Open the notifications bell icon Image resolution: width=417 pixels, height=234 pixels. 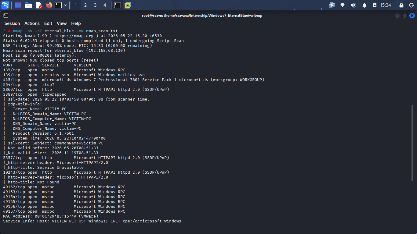coord(364,5)
